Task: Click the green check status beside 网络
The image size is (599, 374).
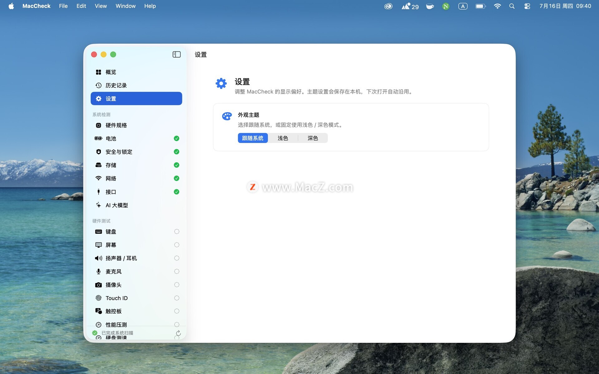Action: 177,178
